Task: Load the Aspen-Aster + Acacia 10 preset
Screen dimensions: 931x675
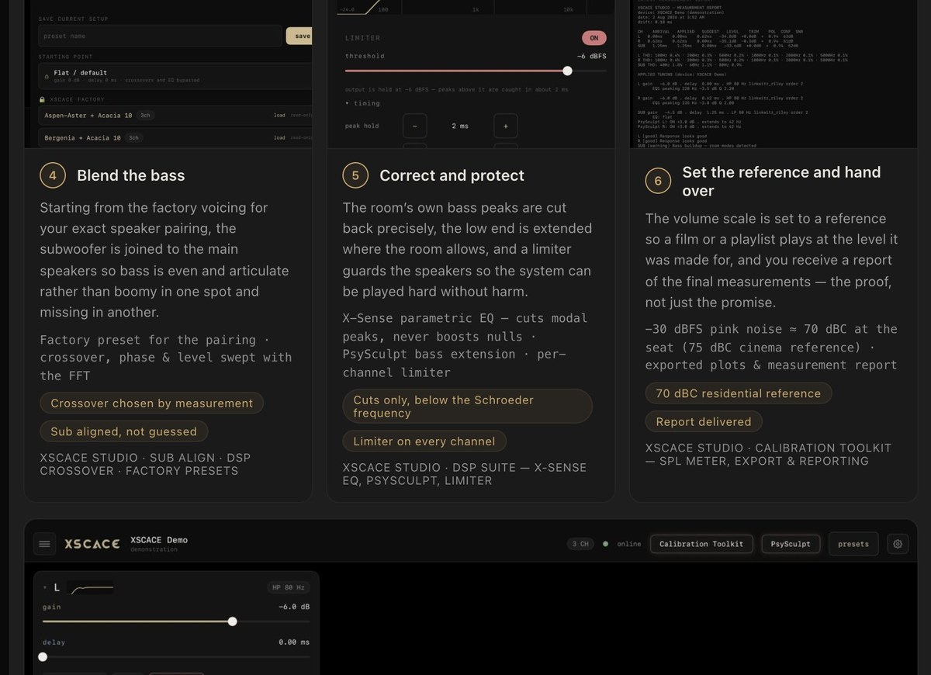Action: tap(279, 116)
